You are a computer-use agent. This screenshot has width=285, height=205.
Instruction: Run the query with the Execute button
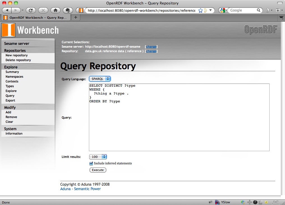(98, 170)
